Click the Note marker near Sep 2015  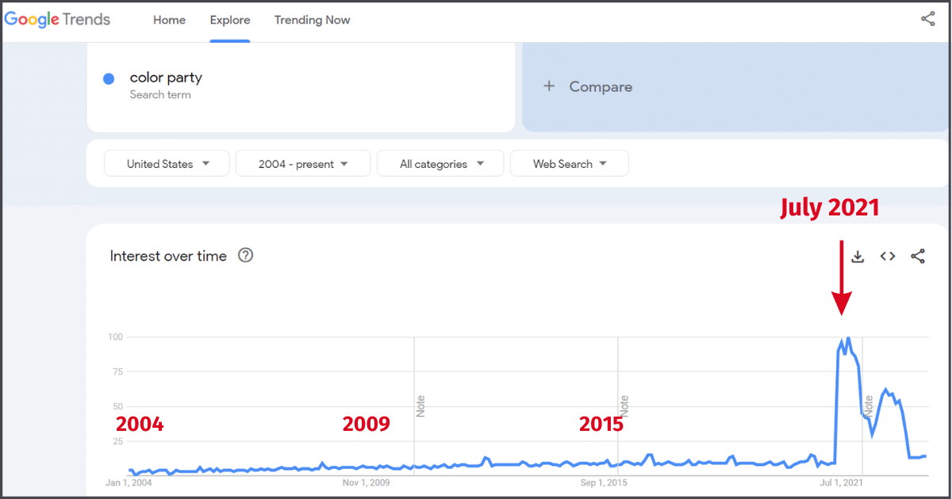pyautogui.click(x=624, y=406)
